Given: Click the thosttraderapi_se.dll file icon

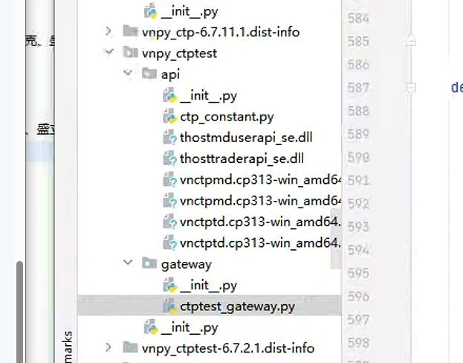Looking at the screenshot, I should 169,158.
